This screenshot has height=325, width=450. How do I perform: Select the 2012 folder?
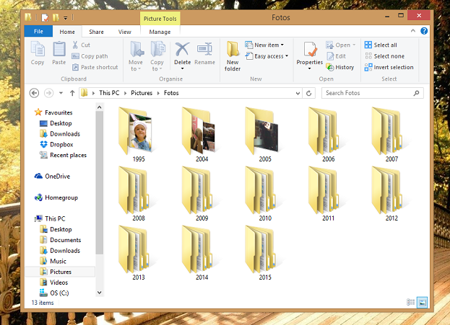[391, 194]
